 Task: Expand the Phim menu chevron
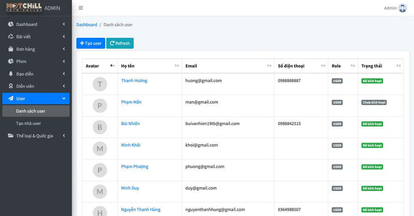click(64, 61)
